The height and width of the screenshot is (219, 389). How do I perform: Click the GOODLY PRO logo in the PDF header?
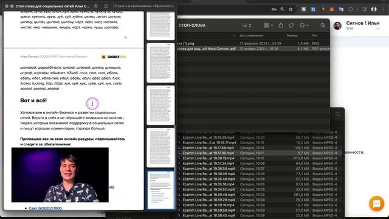point(114,57)
